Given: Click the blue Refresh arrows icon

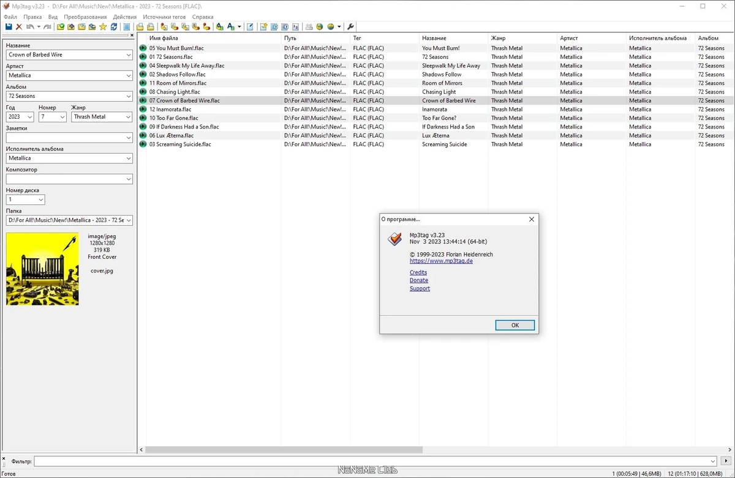Looking at the screenshot, I should point(113,27).
